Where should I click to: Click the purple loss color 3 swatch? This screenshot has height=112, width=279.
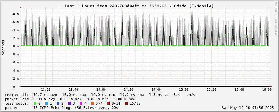[69, 103]
